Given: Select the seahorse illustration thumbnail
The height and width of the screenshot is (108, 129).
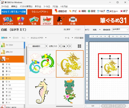Looking at the screenshot, I should point(42,91).
